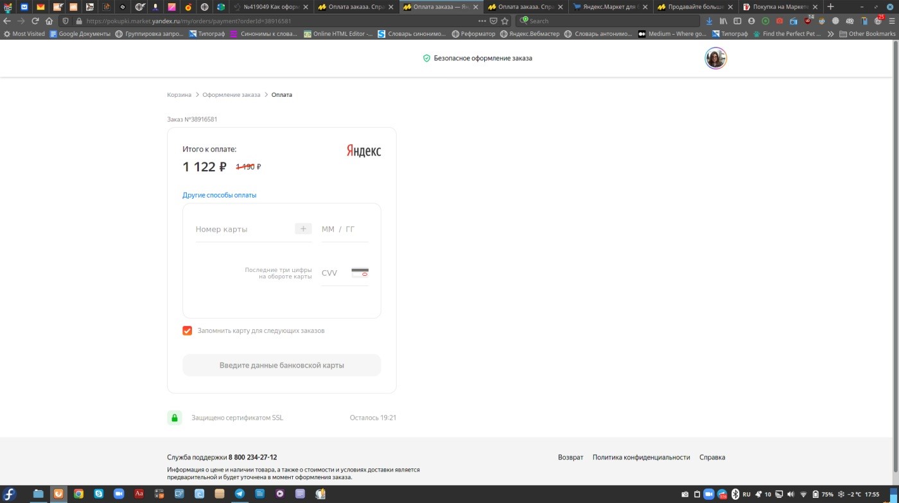Open Firefox hamburger menu
Screen dimensions: 899x503
click(x=892, y=21)
